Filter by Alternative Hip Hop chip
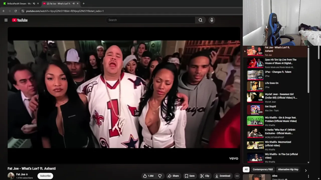This screenshot has height=180, width=321. 288,169
